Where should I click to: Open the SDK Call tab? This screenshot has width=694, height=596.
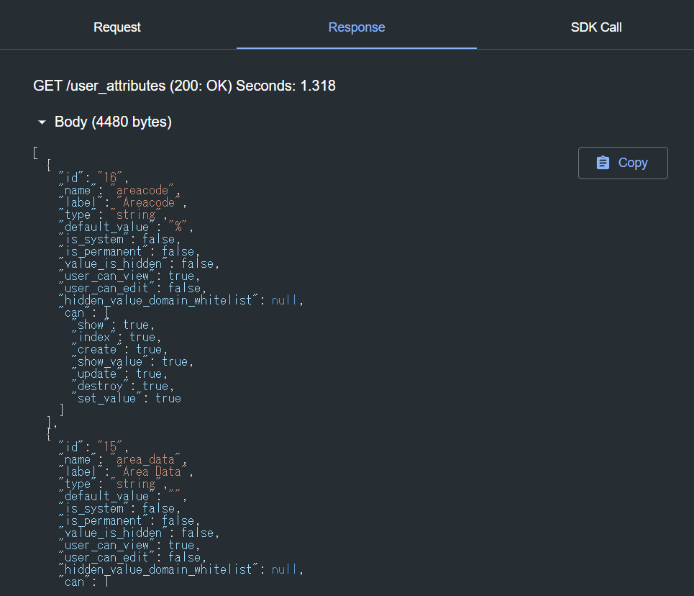(596, 27)
